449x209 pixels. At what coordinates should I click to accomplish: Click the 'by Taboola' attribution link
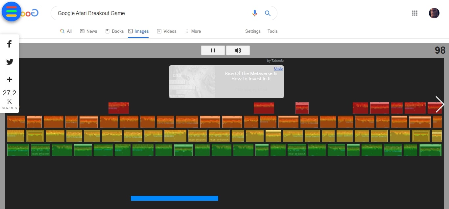275,60
